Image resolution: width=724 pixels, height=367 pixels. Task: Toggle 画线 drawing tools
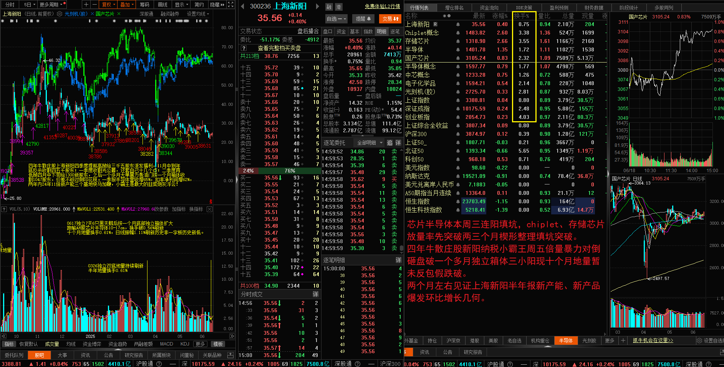point(163,5)
